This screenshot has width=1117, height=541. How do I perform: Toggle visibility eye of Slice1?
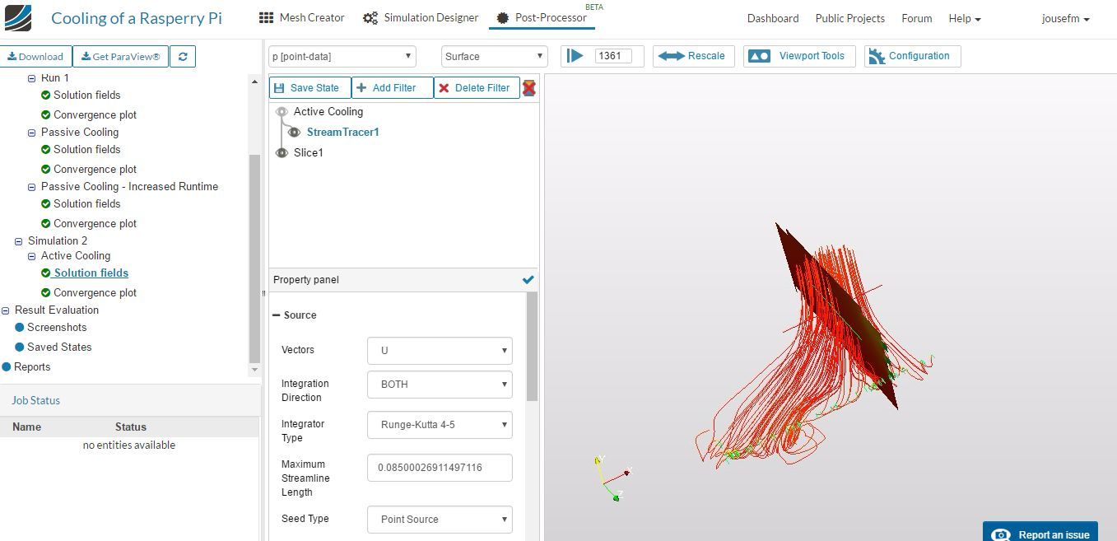tap(282, 152)
